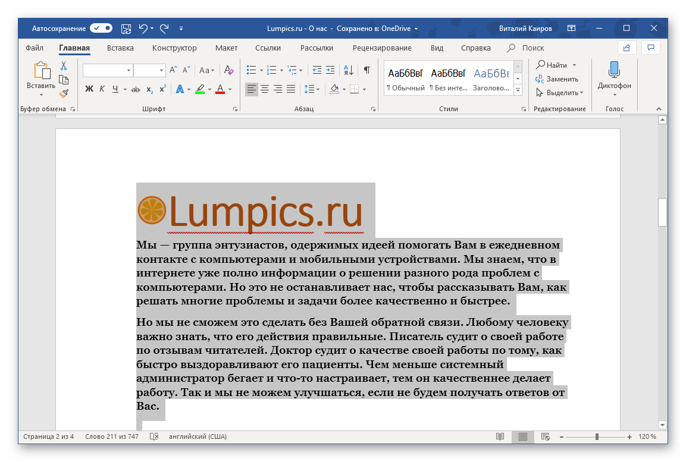
Task: Toggle italic formatting (К)
Action: 102,89
